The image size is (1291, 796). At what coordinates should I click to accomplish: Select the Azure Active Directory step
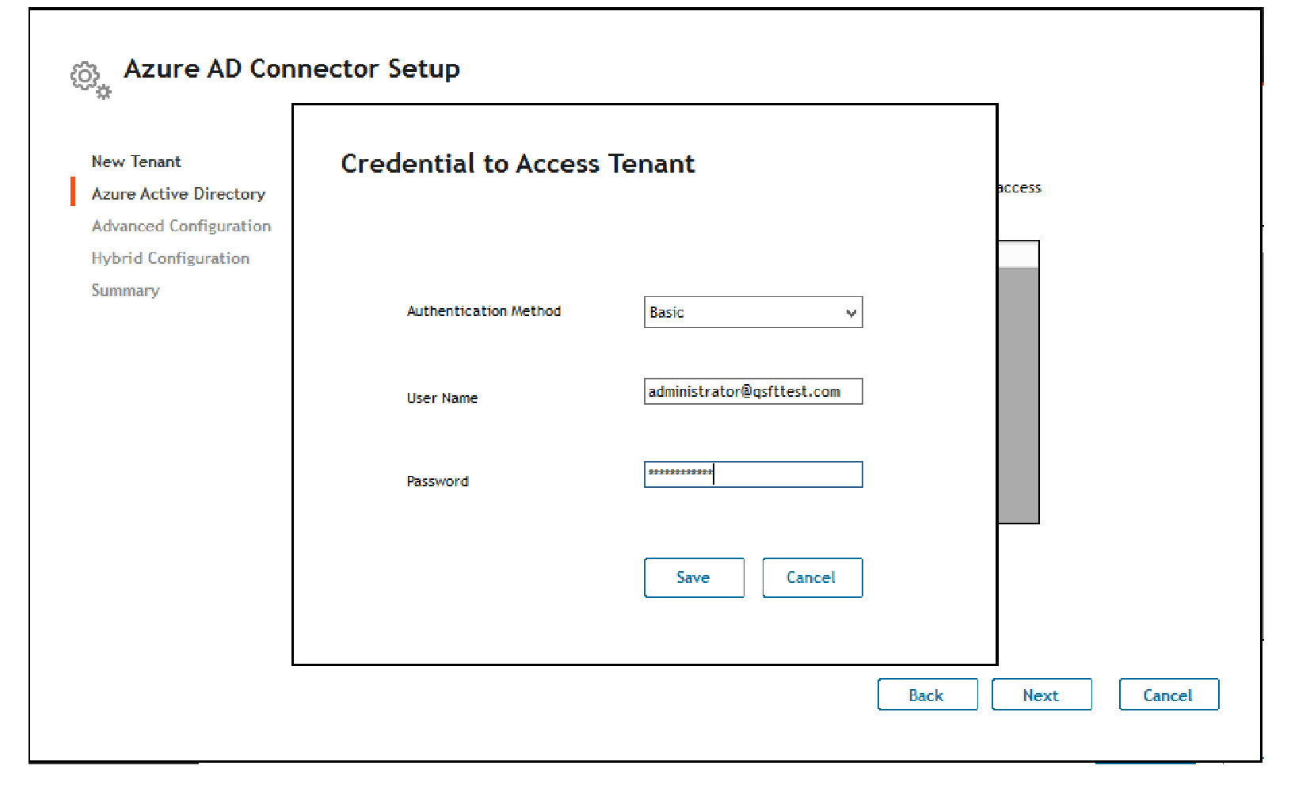pyautogui.click(x=178, y=194)
